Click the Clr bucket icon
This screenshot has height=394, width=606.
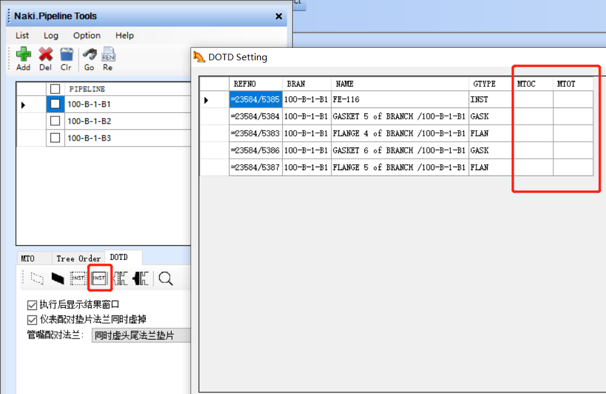point(66,54)
